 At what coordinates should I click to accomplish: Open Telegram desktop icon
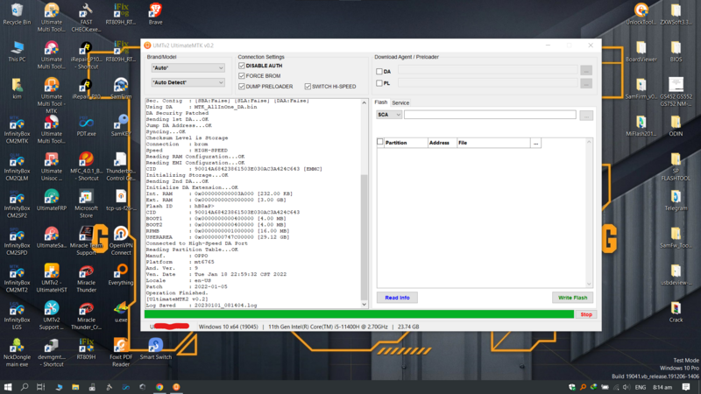(676, 201)
